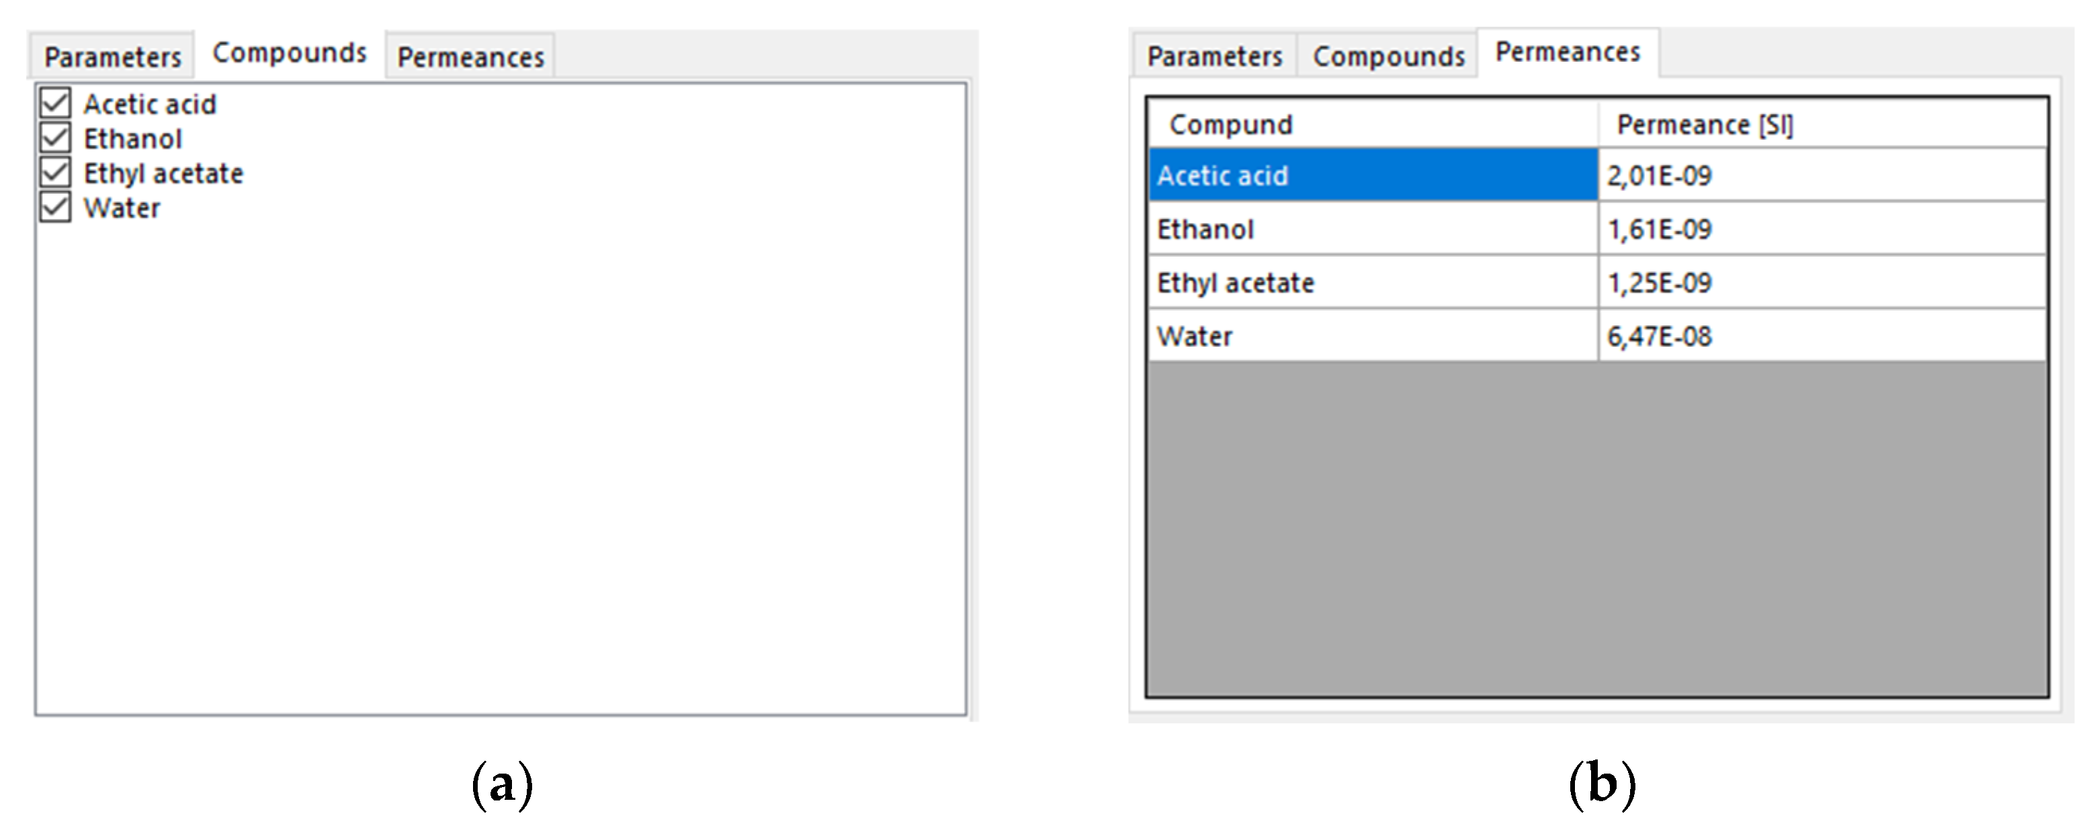Image resolution: width=2095 pixels, height=824 pixels.
Task: Untick the Water compound checkbox
Action: [x=55, y=208]
